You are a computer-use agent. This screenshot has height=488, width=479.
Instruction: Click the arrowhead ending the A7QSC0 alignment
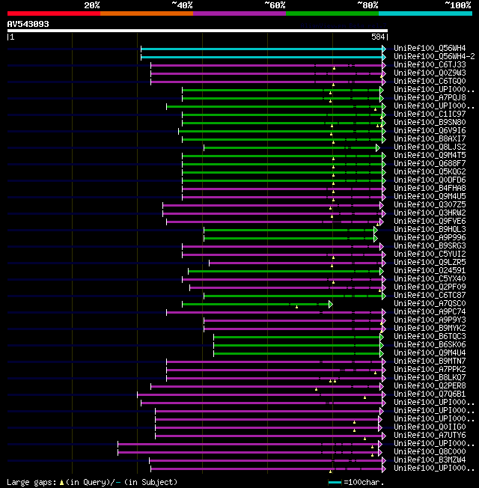pos(331,304)
